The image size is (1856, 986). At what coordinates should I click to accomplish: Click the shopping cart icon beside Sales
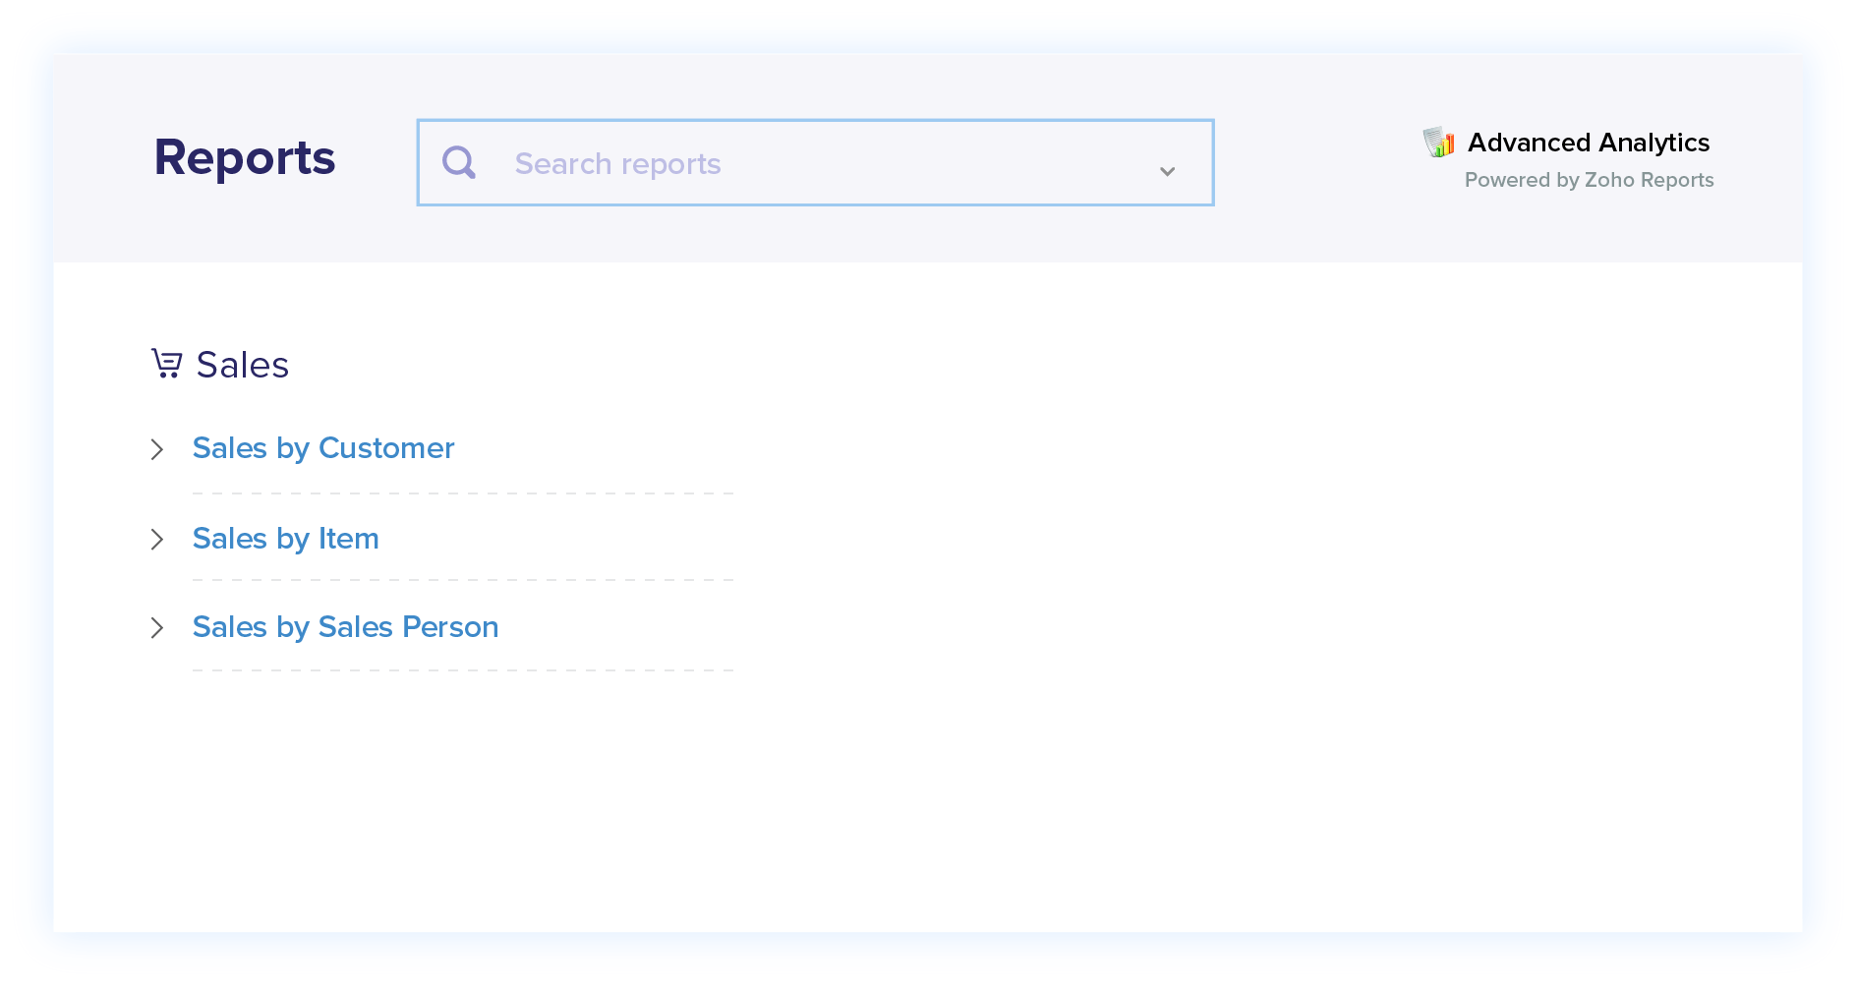(168, 363)
